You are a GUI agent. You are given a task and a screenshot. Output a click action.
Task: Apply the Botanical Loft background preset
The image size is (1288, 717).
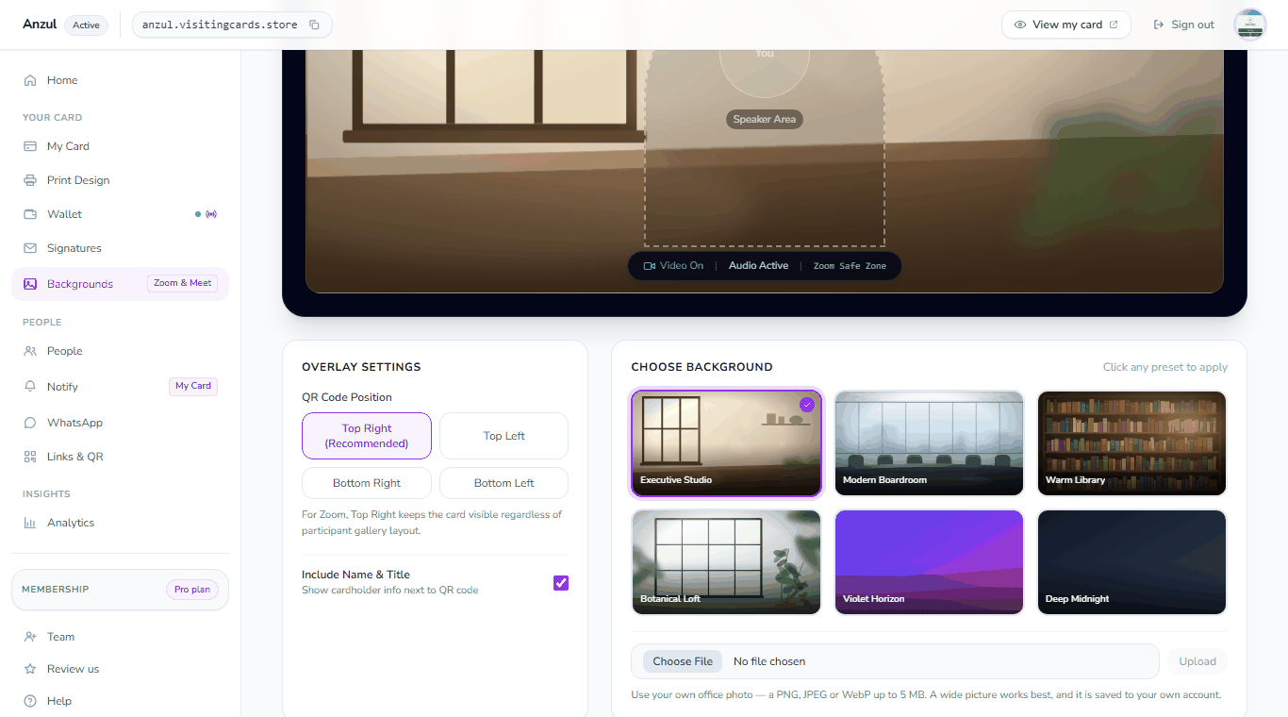point(726,562)
